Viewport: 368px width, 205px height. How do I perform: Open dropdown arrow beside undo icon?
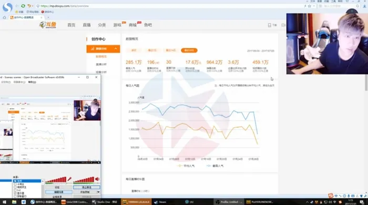coord(33,6)
